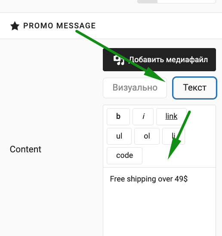Insert a hyperlink with the link quicktag

pyautogui.click(x=171, y=117)
